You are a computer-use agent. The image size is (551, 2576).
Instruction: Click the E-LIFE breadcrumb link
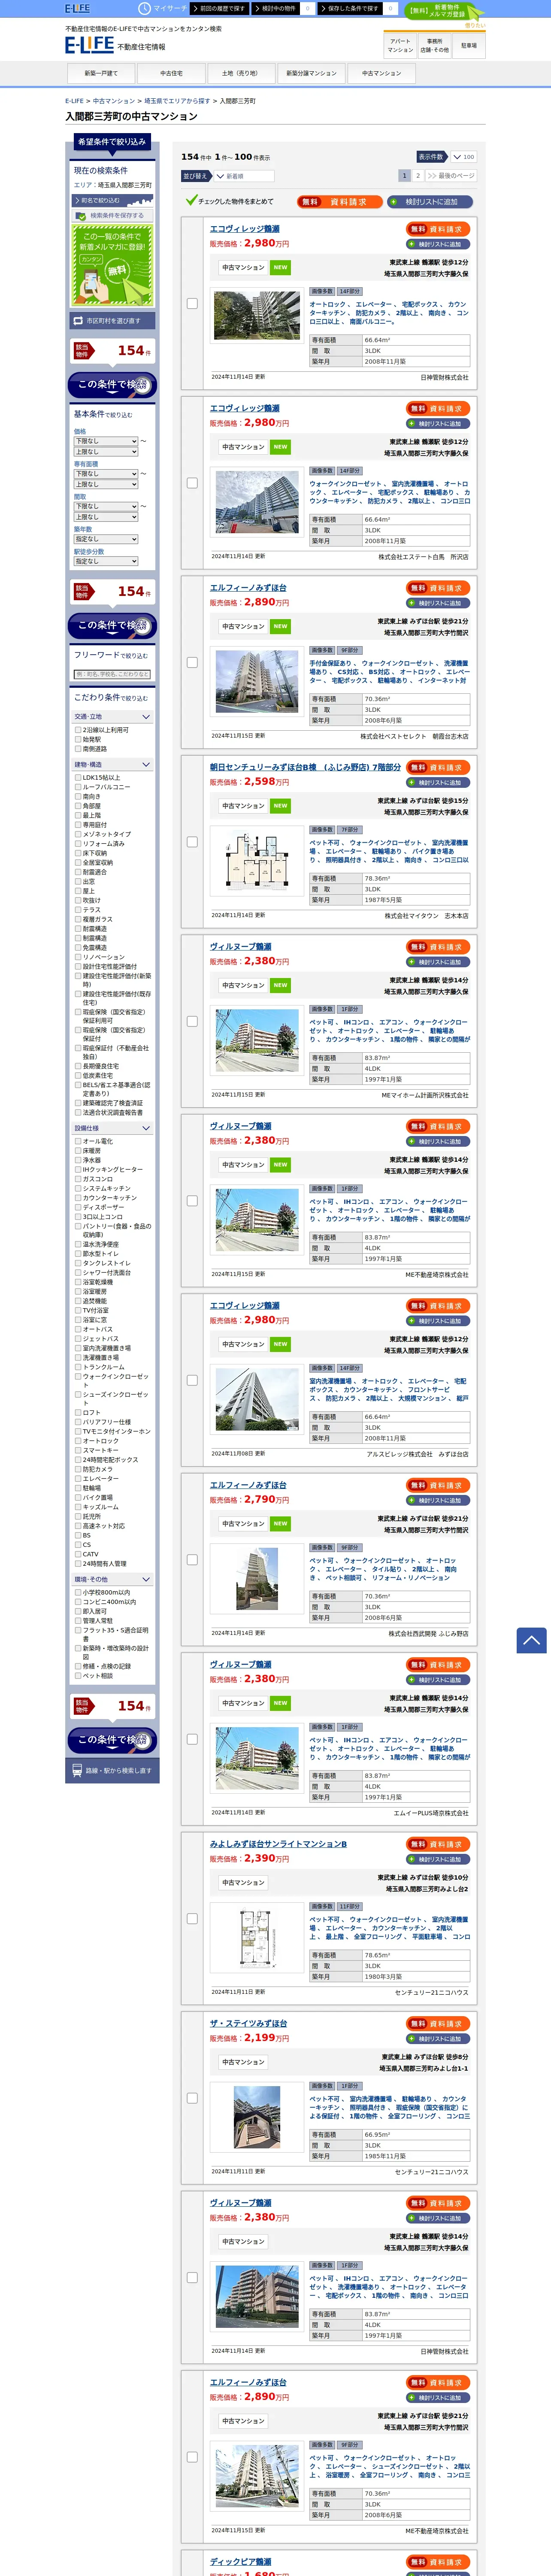click(74, 101)
